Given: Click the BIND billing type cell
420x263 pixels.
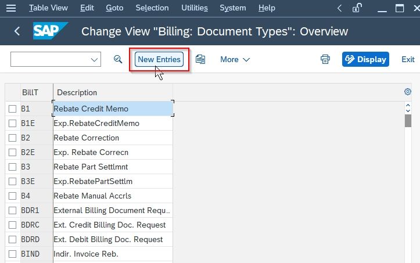Looking at the screenshot, I should pyautogui.click(x=37, y=254).
